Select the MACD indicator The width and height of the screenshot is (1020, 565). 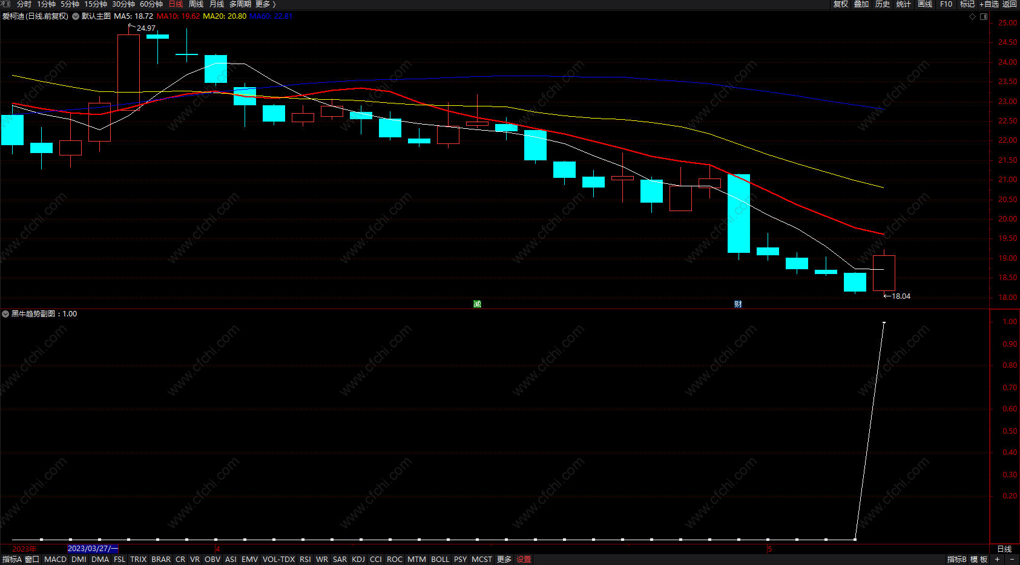coord(56,560)
